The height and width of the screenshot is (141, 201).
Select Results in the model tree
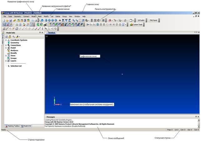pos(13,53)
